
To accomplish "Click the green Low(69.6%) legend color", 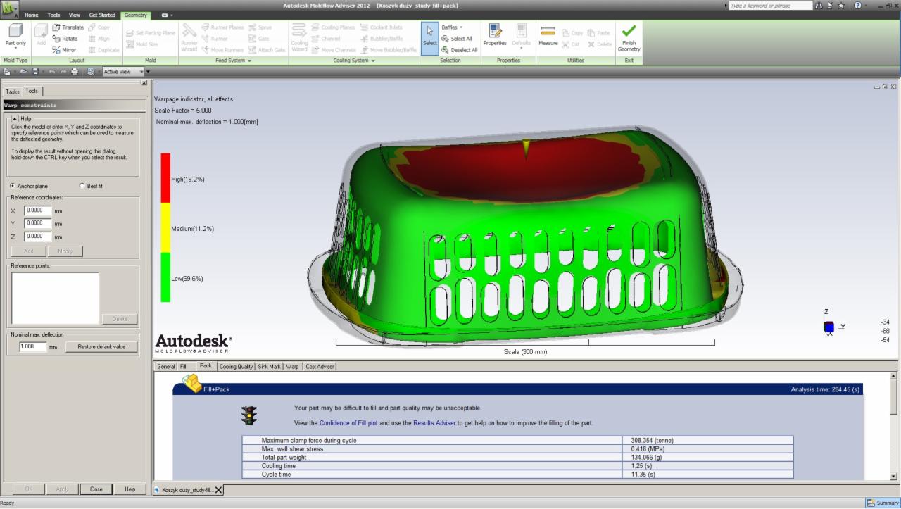I will coord(165,277).
